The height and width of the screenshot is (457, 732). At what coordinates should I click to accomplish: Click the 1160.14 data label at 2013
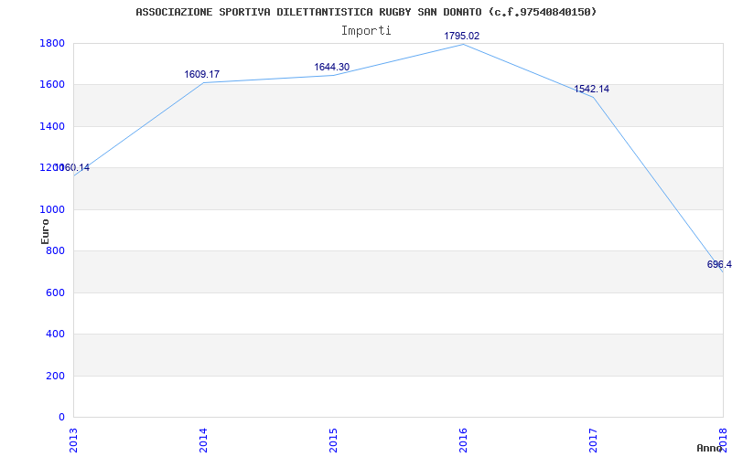point(72,167)
